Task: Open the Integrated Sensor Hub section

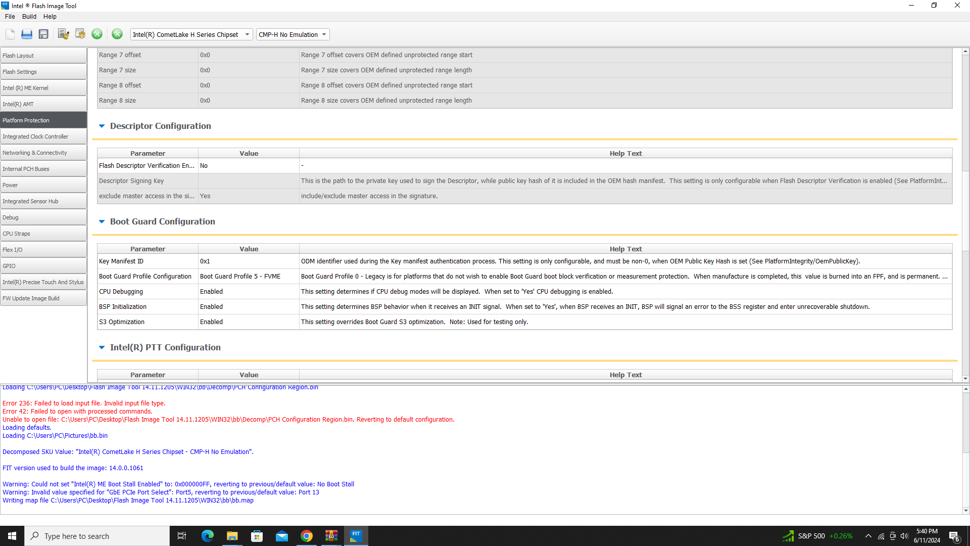Action: (x=43, y=201)
